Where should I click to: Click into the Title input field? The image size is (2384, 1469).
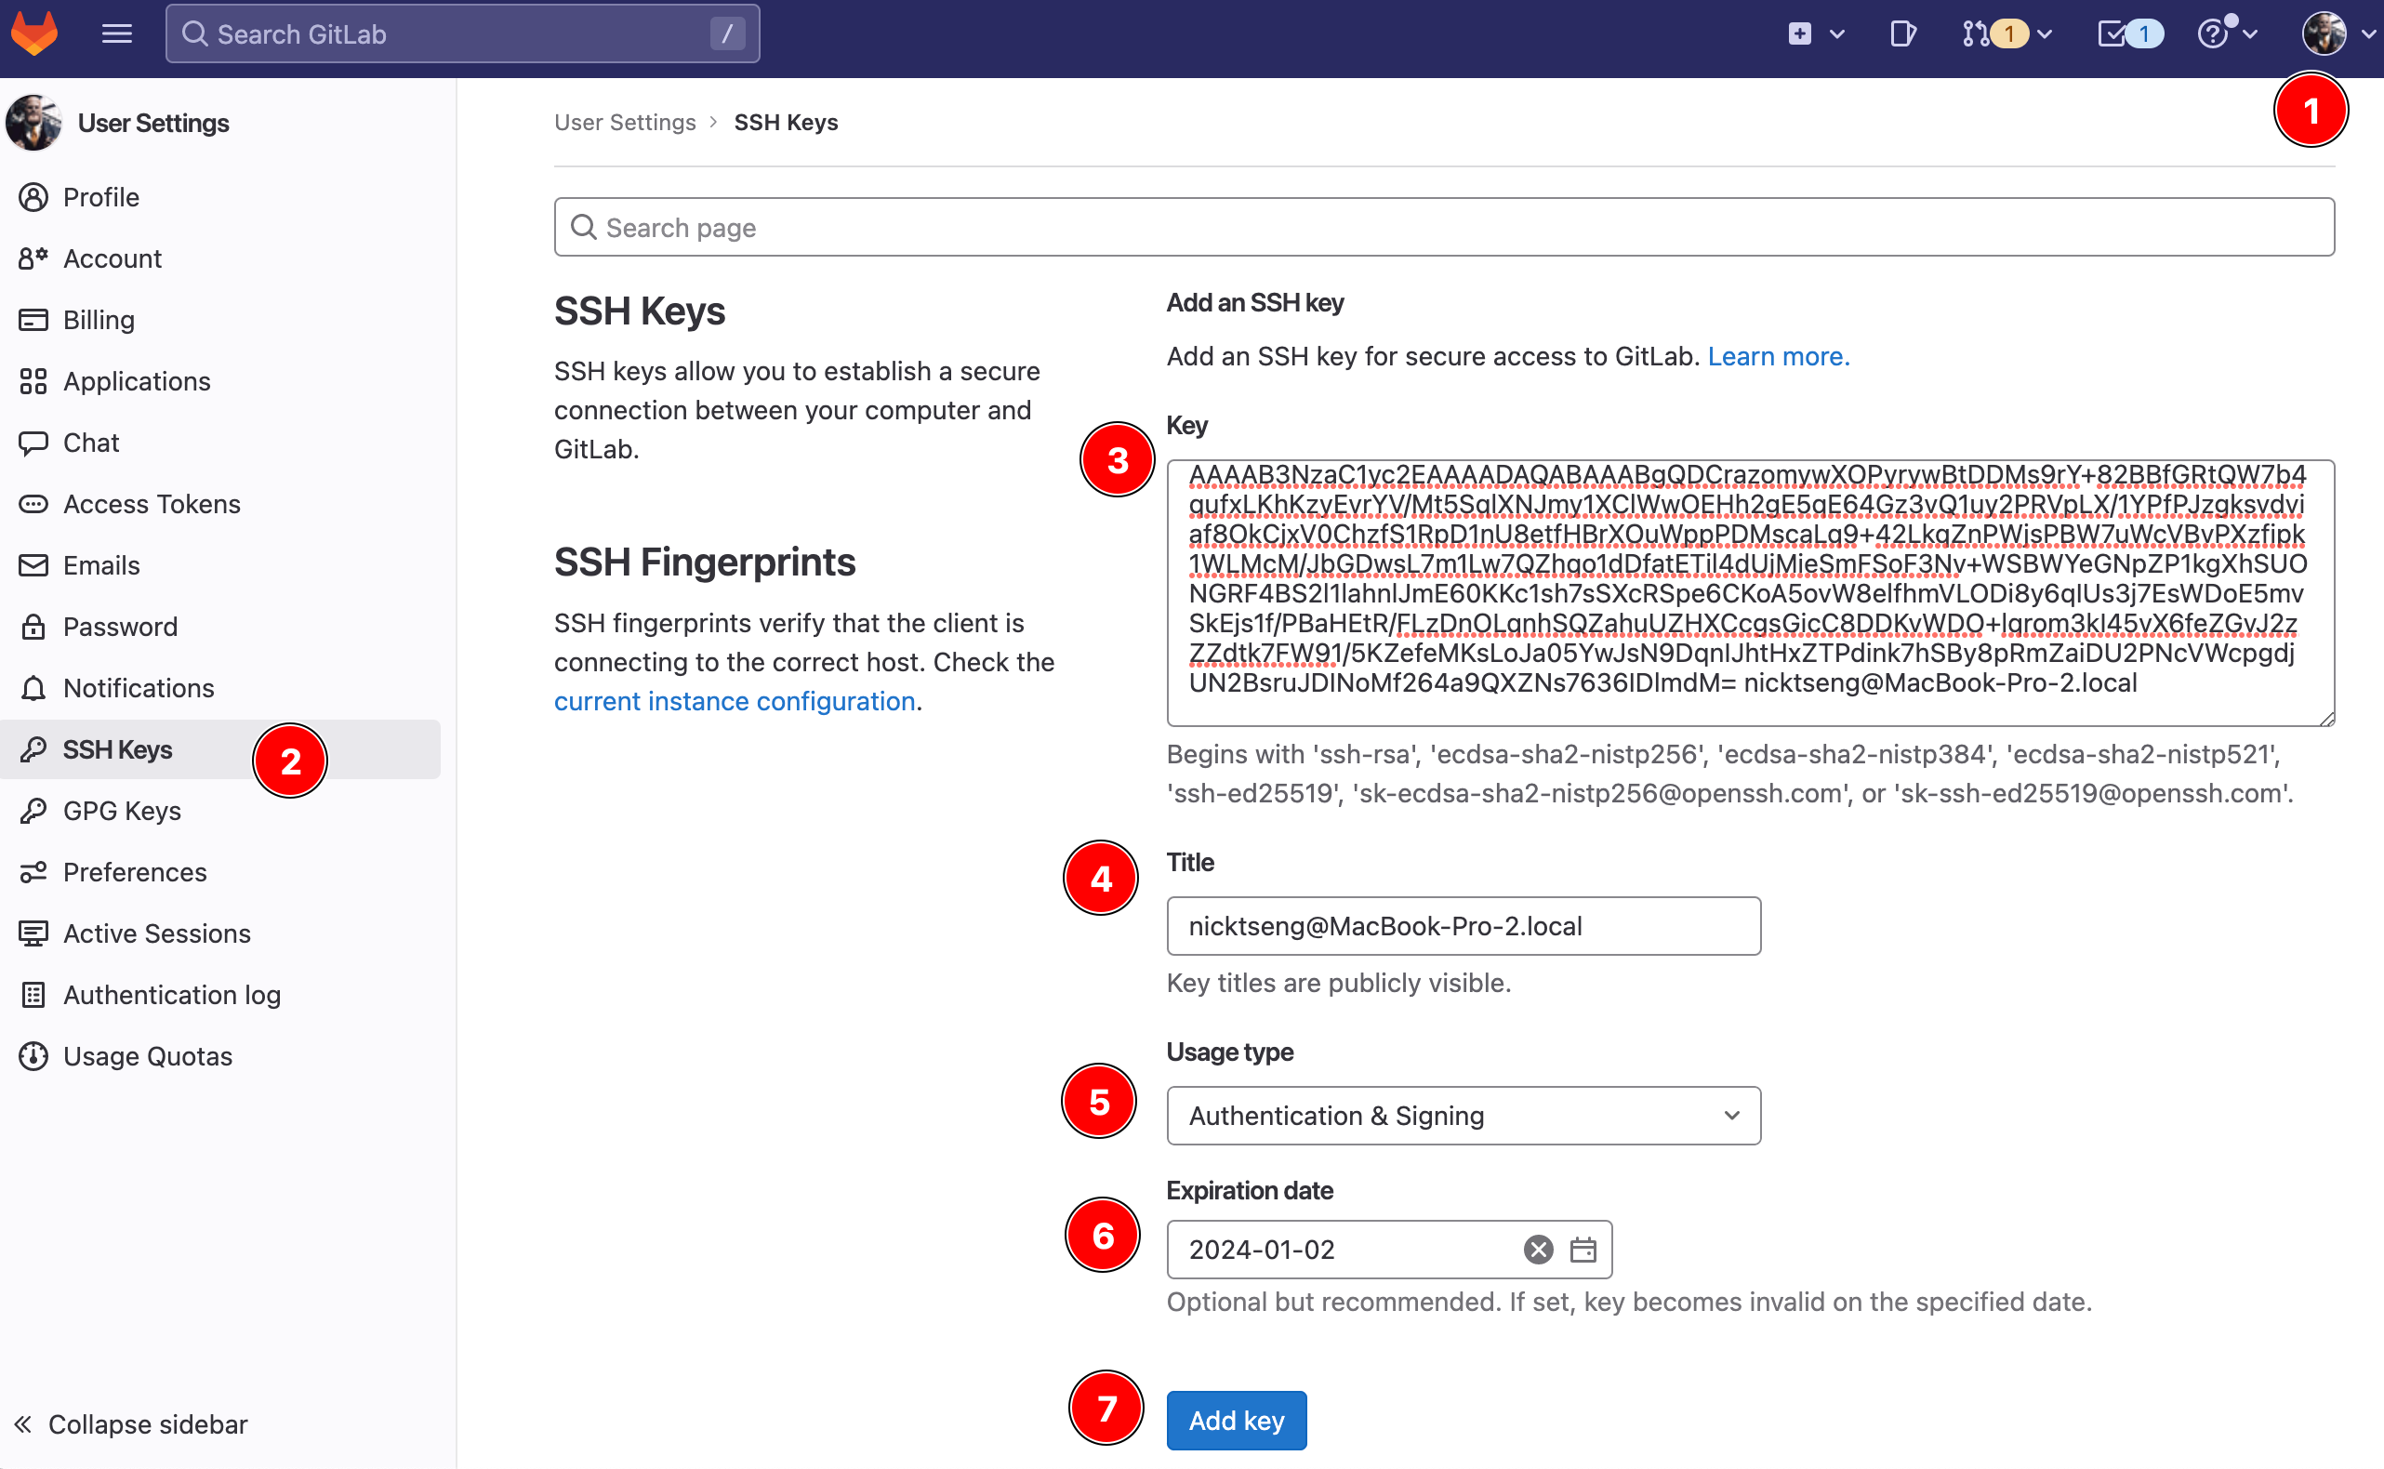click(x=1462, y=926)
